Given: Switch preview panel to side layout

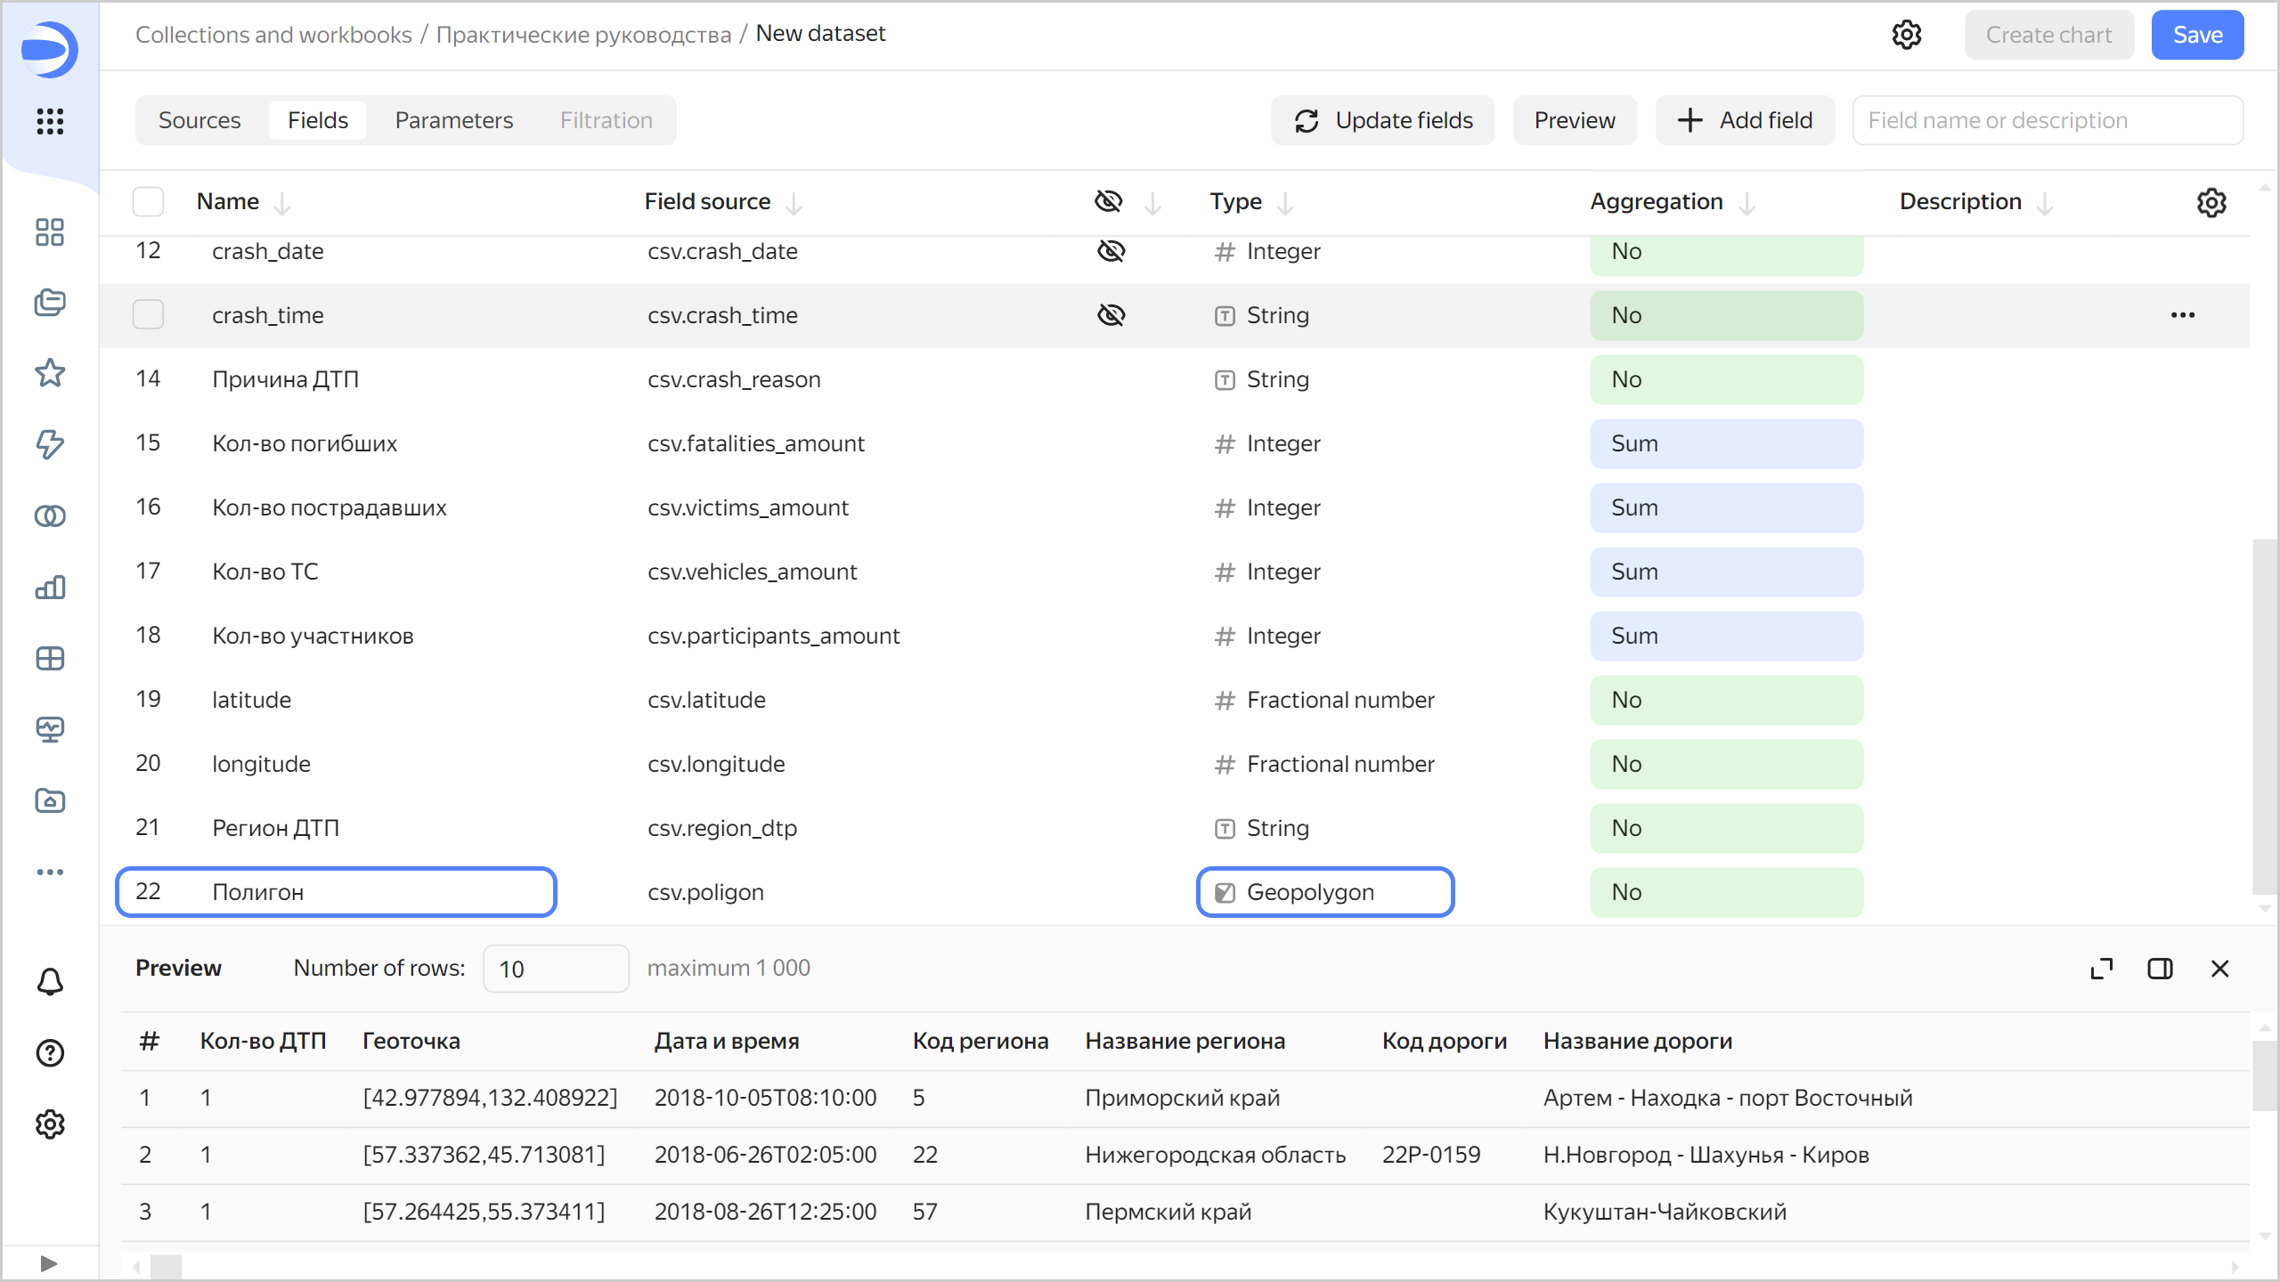Looking at the screenshot, I should pyautogui.click(x=2160, y=969).
